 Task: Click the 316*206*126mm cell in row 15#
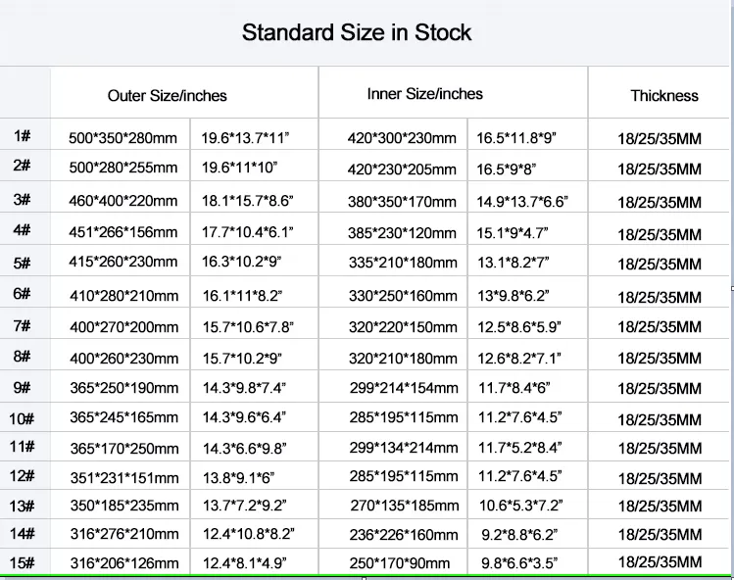[x=121, y=561]
